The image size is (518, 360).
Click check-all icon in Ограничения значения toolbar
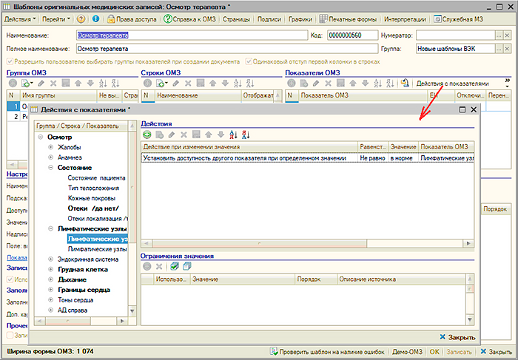coord(174,266)
